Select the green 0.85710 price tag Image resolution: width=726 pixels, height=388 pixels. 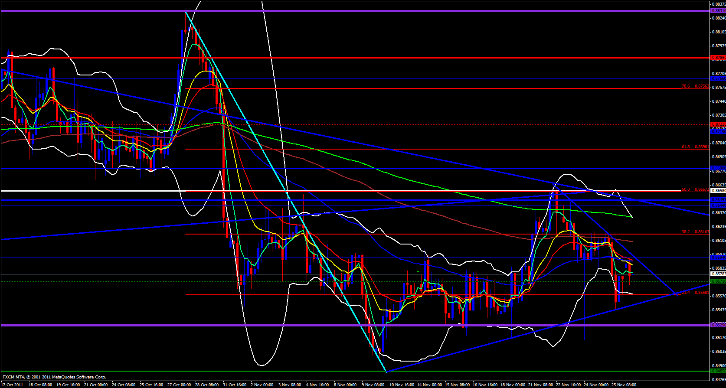(718, 281)
